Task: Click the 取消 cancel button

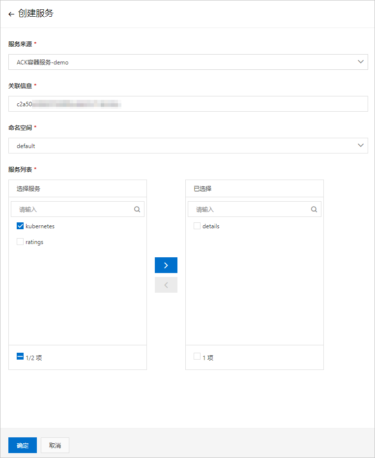Action: tap(55, 445)
